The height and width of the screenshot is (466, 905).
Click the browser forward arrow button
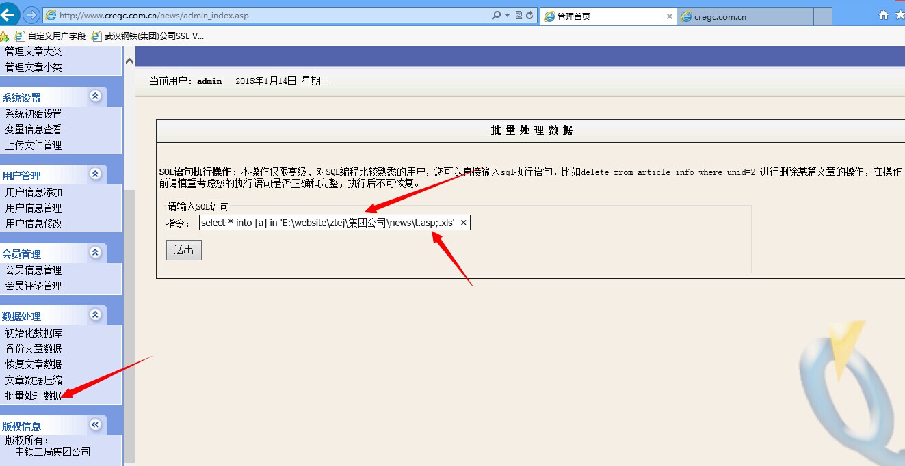(31, 15)
